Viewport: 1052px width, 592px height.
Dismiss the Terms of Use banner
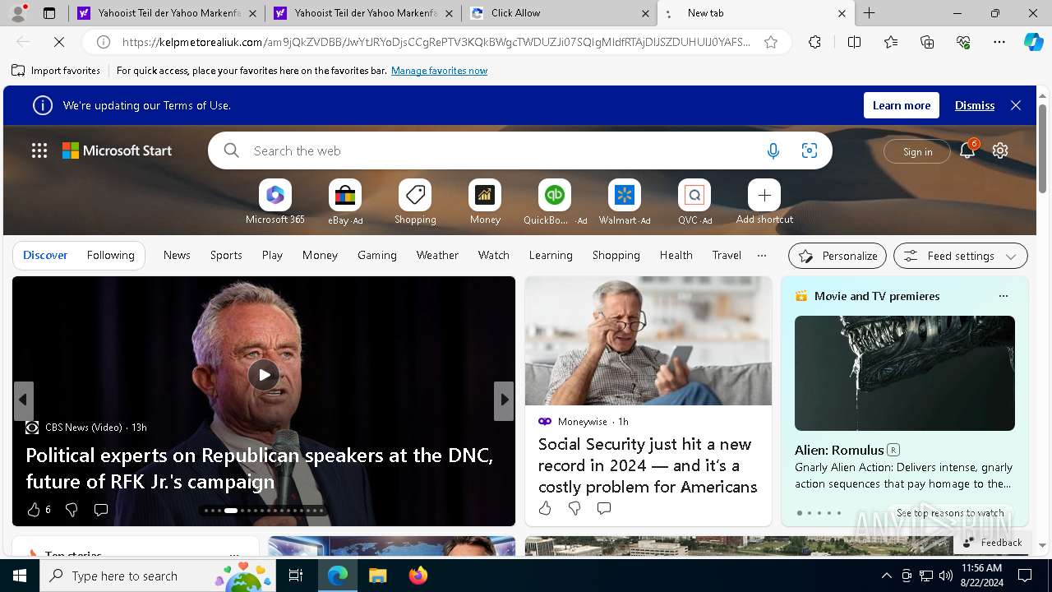point(975,105)
